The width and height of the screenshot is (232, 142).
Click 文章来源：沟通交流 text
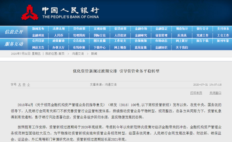point(103,85)
